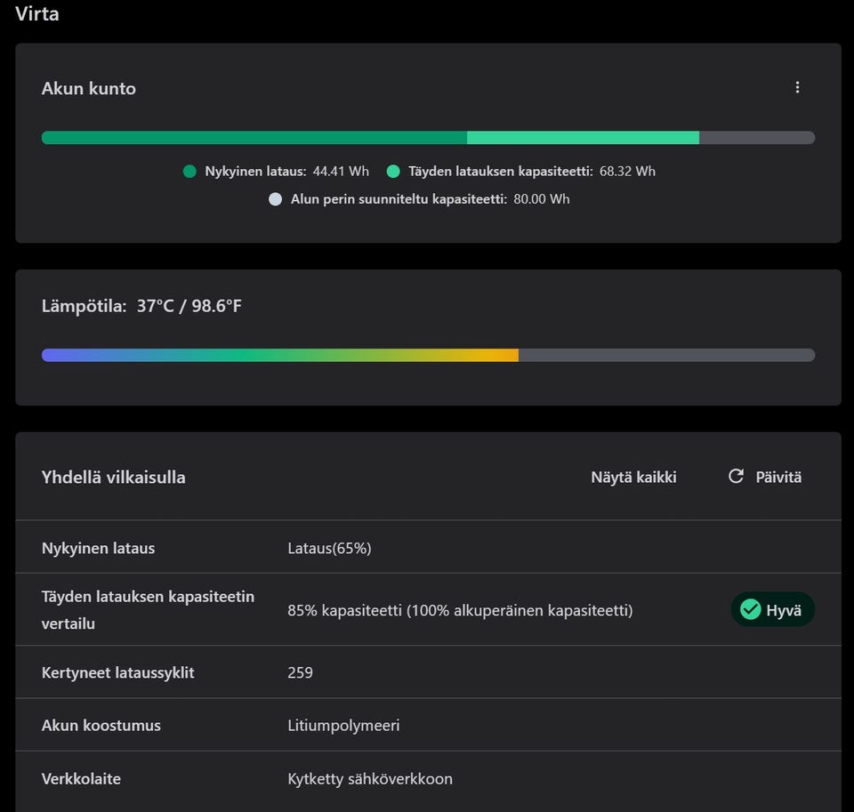Click the white Alun perin suunniteltu legend dot

(275, 199)
